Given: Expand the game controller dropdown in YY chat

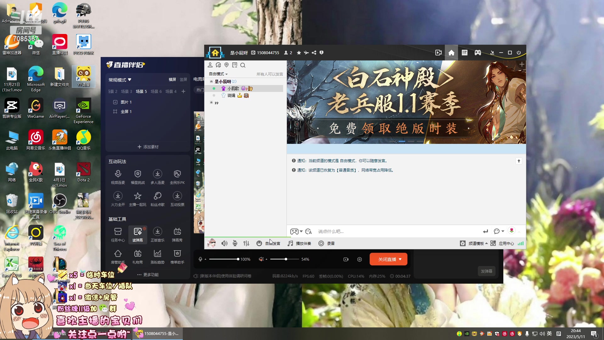Looking at the screenshot, I should (x=301, y=231).
